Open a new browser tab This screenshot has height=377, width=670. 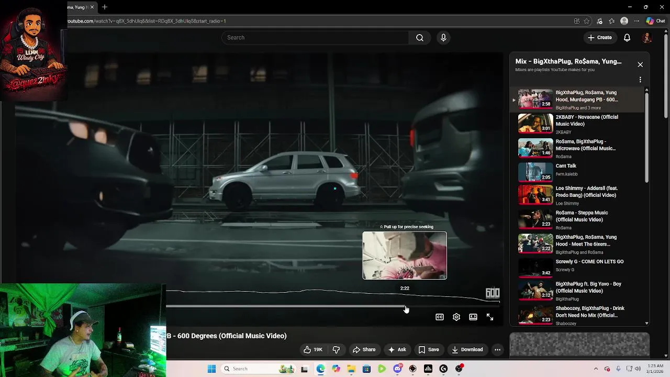(105, 7)
